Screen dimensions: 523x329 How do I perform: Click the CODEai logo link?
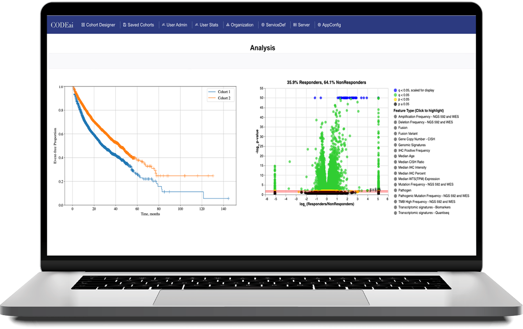pyautogui.click(x=62, y=25)
